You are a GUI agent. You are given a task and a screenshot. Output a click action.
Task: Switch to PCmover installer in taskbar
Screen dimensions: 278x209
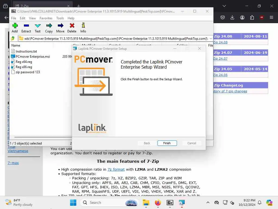(182, 202)
